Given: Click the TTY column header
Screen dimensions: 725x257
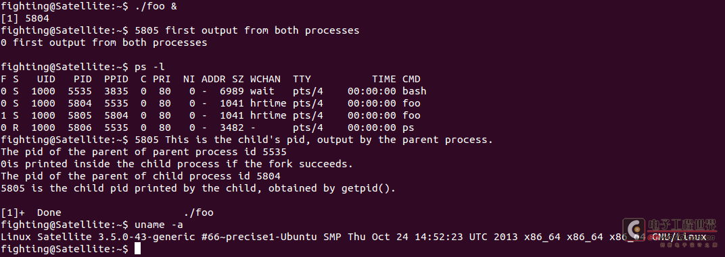Looking at the screenshot, I should 302,79.
